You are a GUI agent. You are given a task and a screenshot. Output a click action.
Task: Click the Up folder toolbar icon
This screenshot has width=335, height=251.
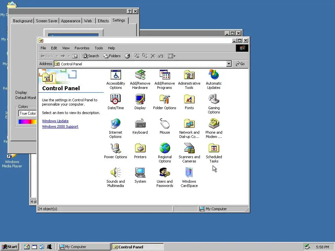pyautogui.click(x=75, y=56)
